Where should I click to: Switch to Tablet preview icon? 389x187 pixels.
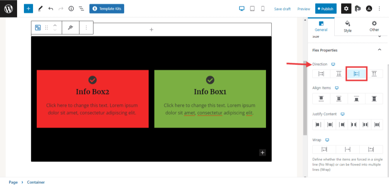[252, 8]
